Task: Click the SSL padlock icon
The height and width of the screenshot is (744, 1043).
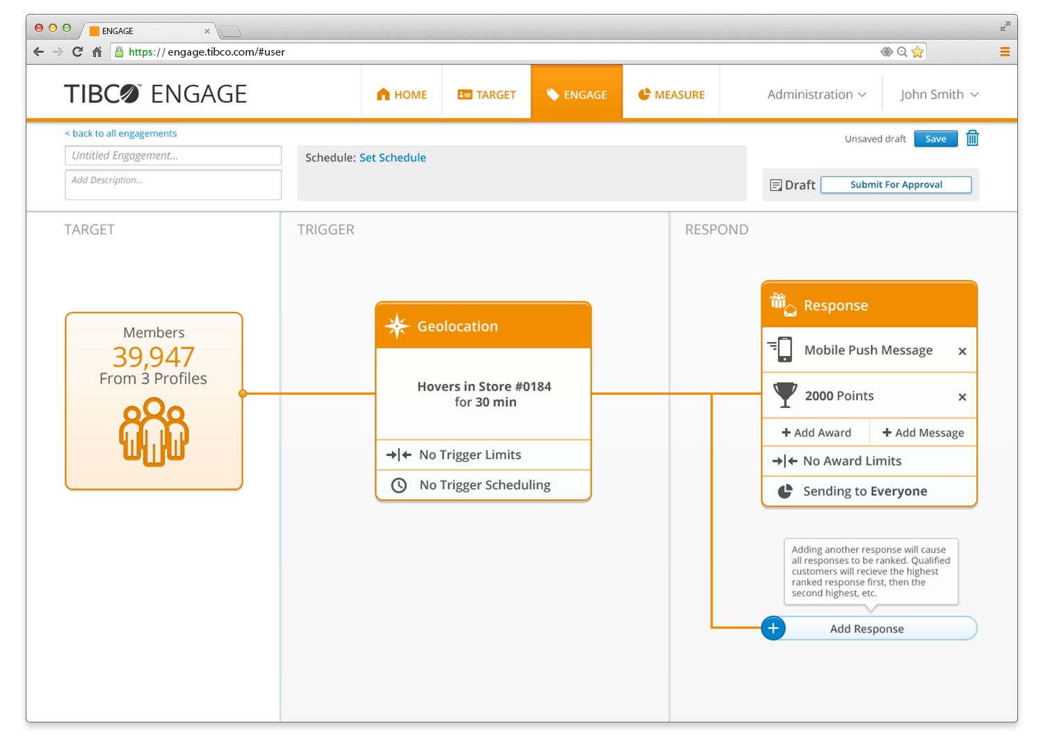Action: tap(119, 51)
